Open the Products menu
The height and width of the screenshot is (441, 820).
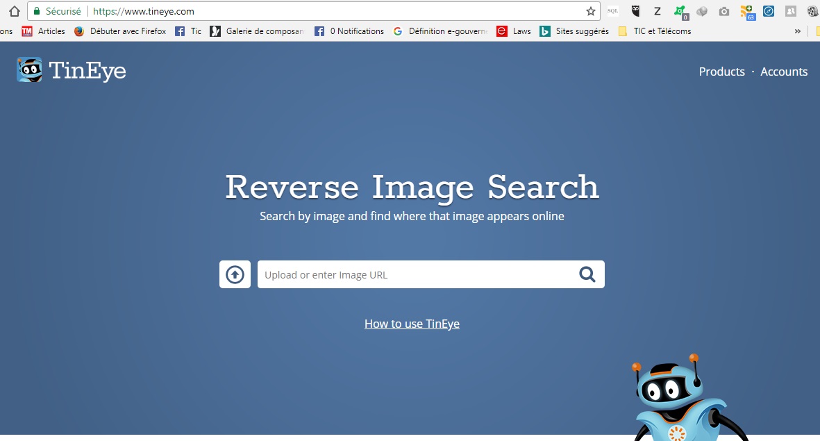[x=721, y=72]
